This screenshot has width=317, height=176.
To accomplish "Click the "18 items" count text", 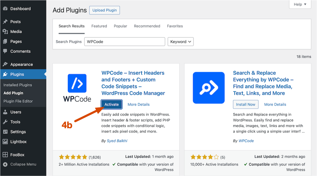I will pos(304,56).
